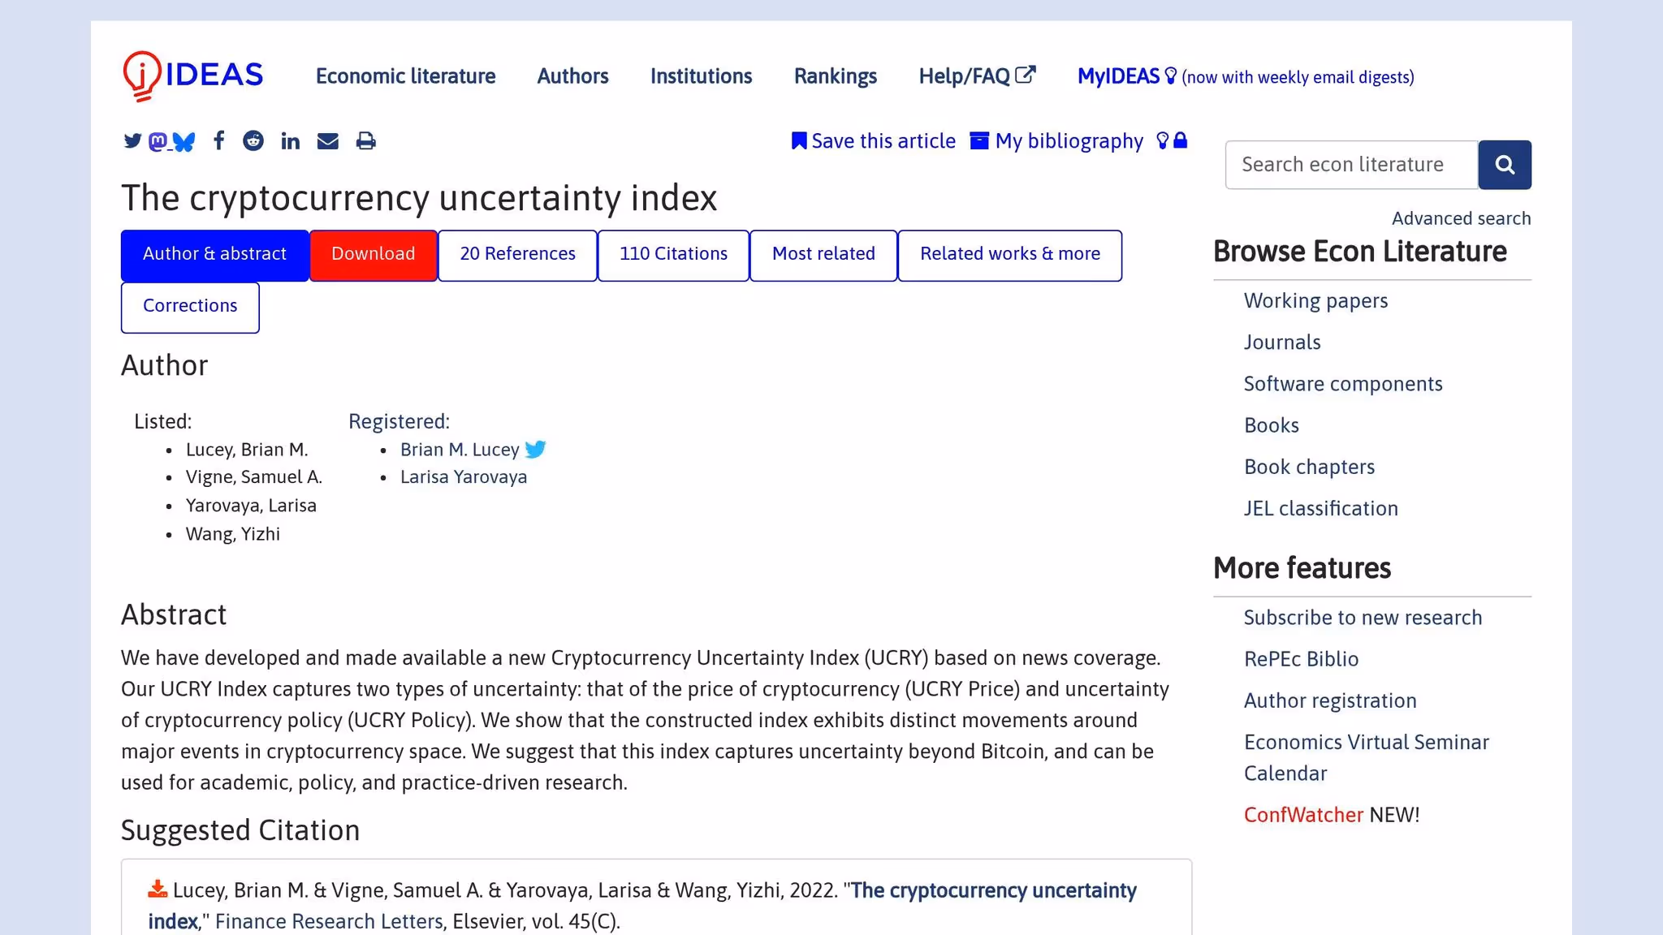Open Larisa Yarovaya's author page
This screenshot has height=935, width=1663.
pos(463,476)
